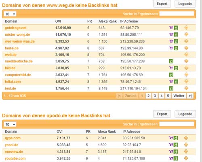The height and width of the screenshot is (162, 202).
Task: Click the plus icon in heise.de row
Action: point(186,48)
